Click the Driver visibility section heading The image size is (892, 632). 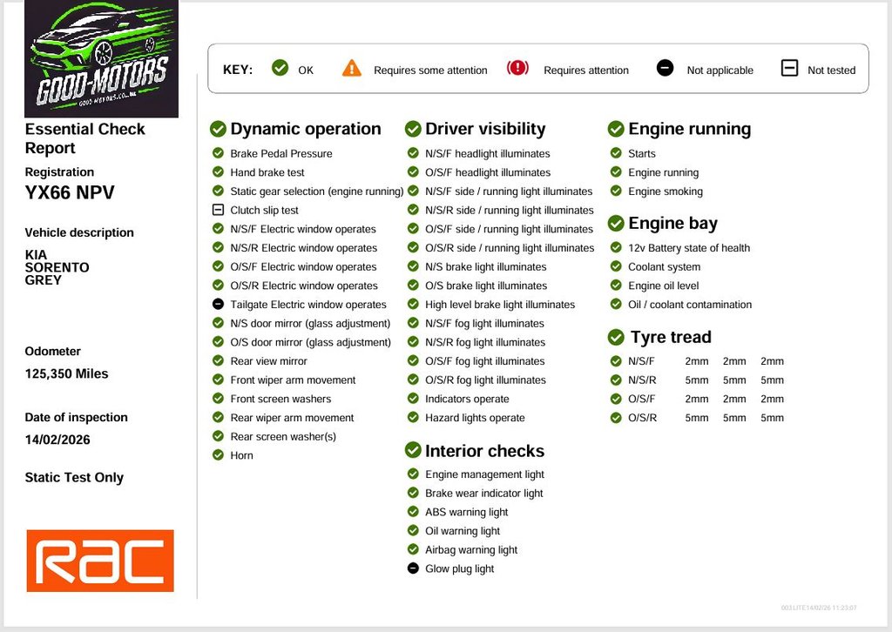(484, 129)
